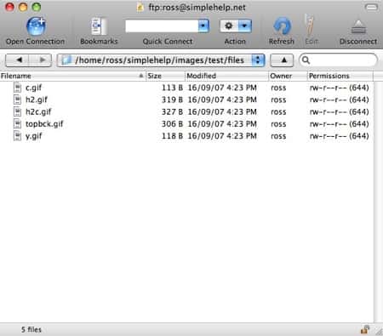Select the file h2c.gif
The width and height of the screenshot is (383, 336).
pos(38,111)
